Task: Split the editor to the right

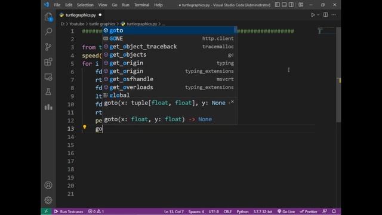Action: 325,15
